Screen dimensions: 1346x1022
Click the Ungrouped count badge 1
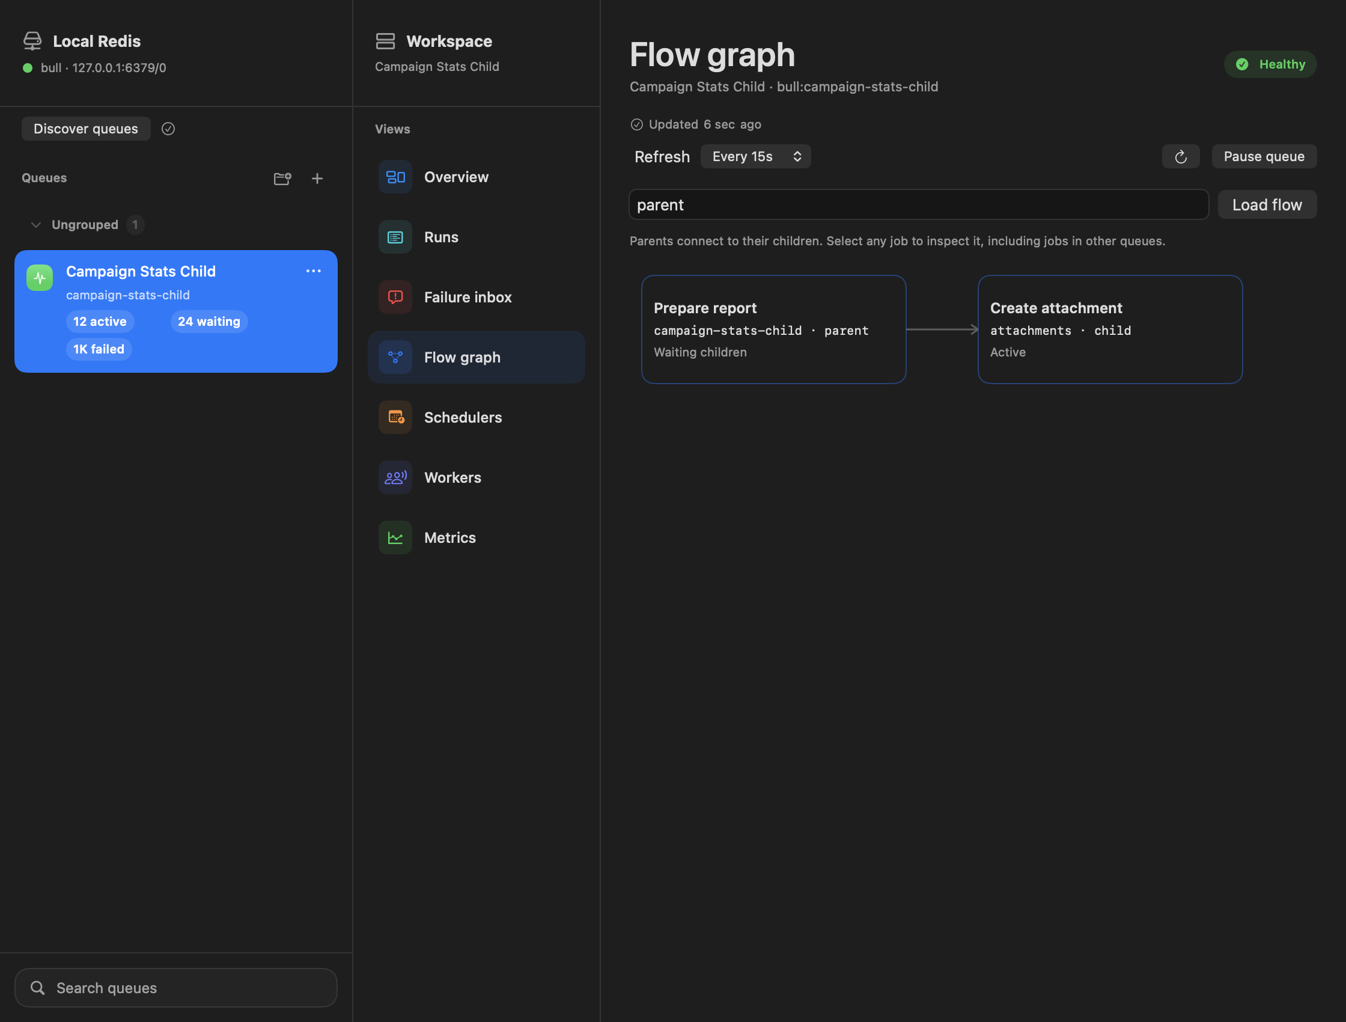pyautogui.click(x=135, y=225)
